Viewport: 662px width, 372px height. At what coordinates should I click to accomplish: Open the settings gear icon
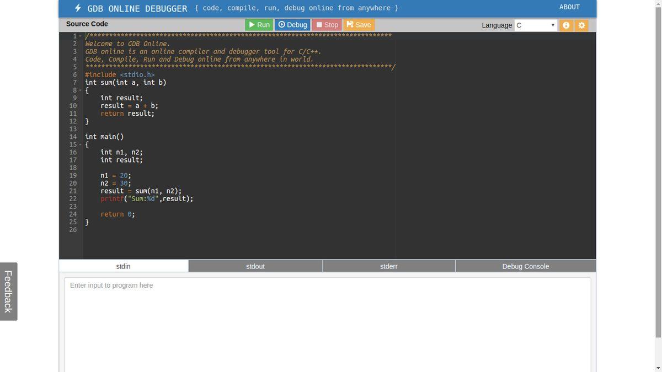[x=581, y=25]
